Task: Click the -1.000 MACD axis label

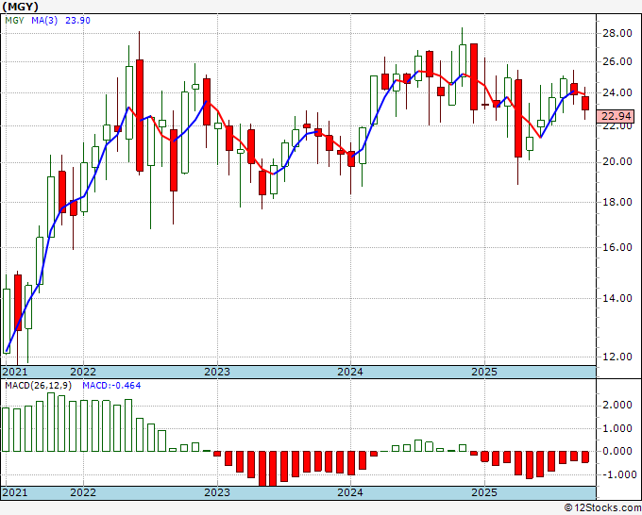Action: coord(616,474)
